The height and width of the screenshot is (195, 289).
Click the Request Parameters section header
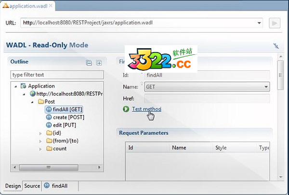[x=144, y=133]
